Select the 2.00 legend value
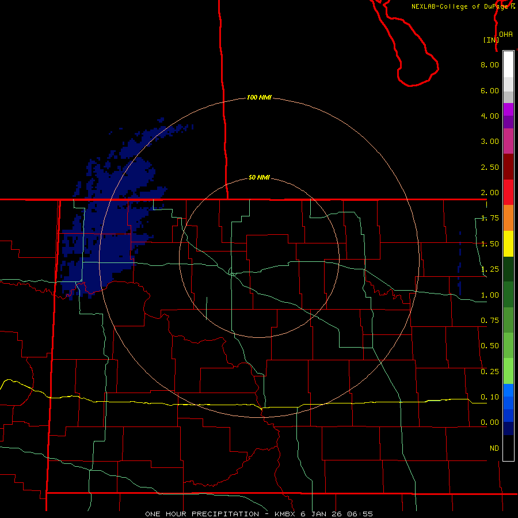Image resolution: width=518 pixels, height=518 pixels. [490, 193]
